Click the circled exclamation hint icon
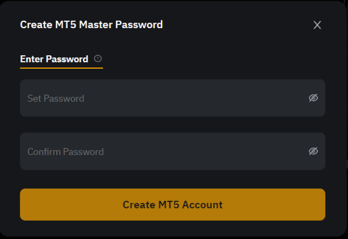The height and width of the screenshot is (239, 348). click(98, 59)
